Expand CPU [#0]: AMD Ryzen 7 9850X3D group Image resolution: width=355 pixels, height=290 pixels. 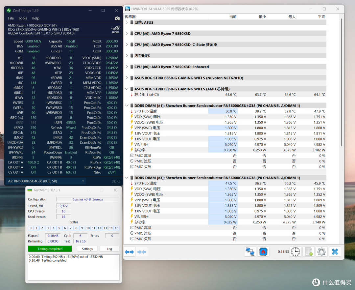[127, 33]
